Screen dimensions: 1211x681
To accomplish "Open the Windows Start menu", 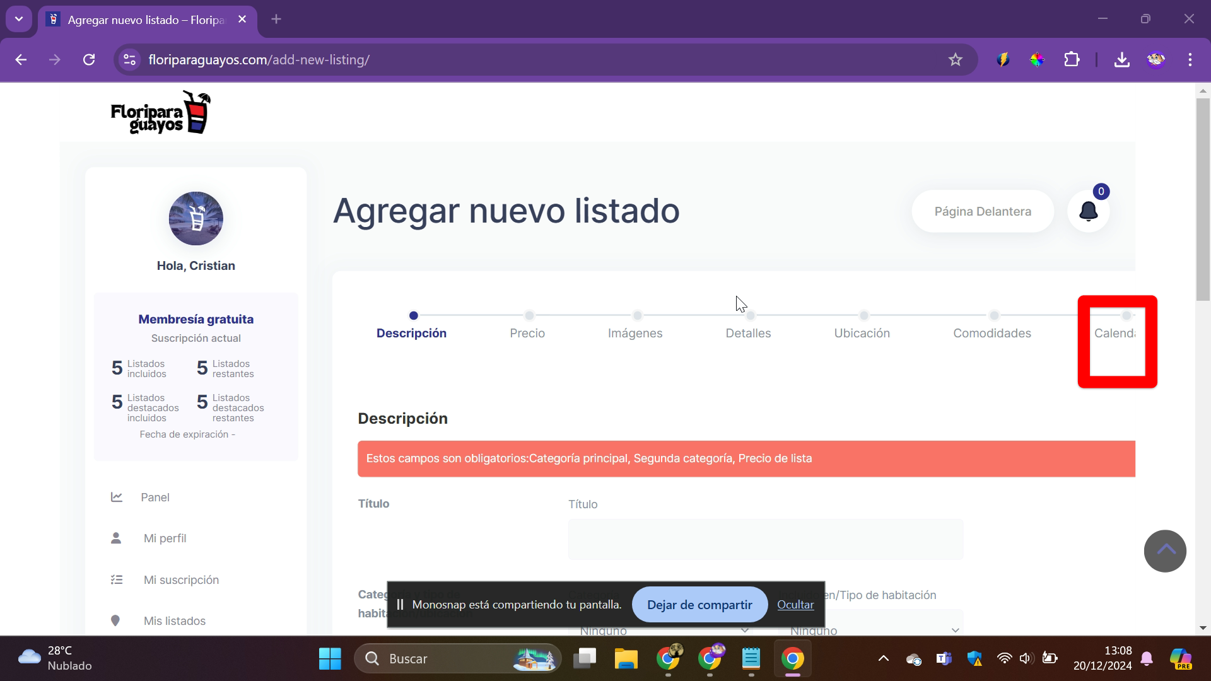I will (x=330, y=658).
